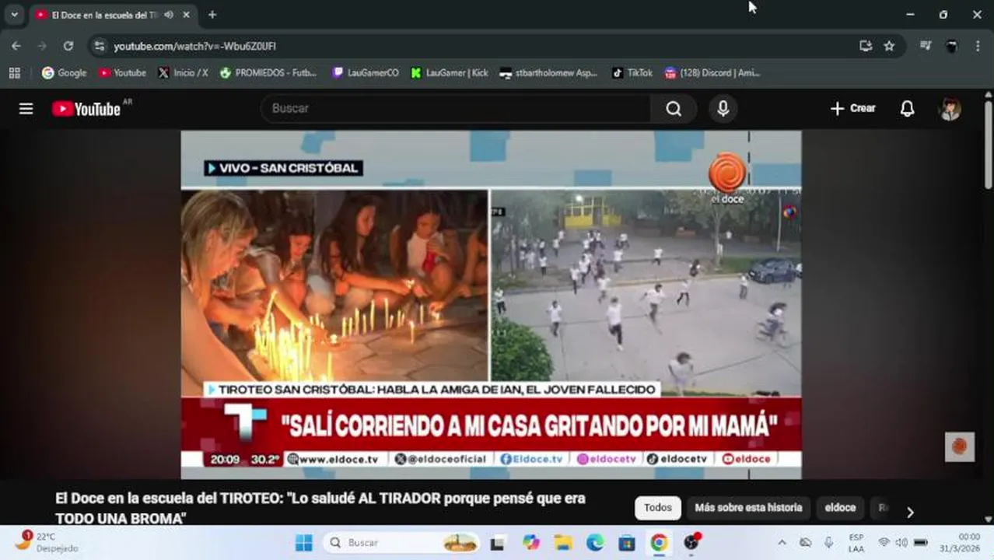Open network volume battery quick settings
This screenshot has height=560, width=994.
pos(902,542)
